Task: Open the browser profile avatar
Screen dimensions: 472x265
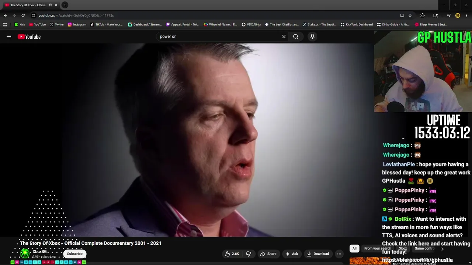Action: [x=458, y=15]
